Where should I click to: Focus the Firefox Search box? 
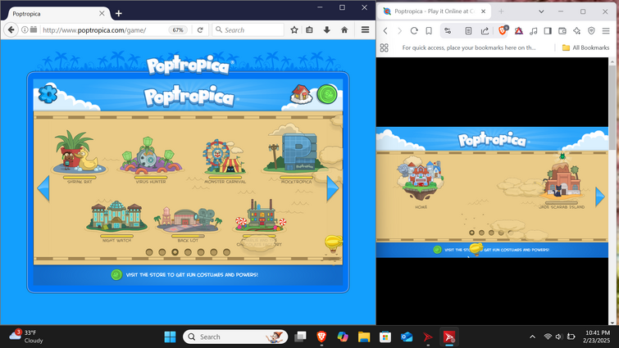248,30
